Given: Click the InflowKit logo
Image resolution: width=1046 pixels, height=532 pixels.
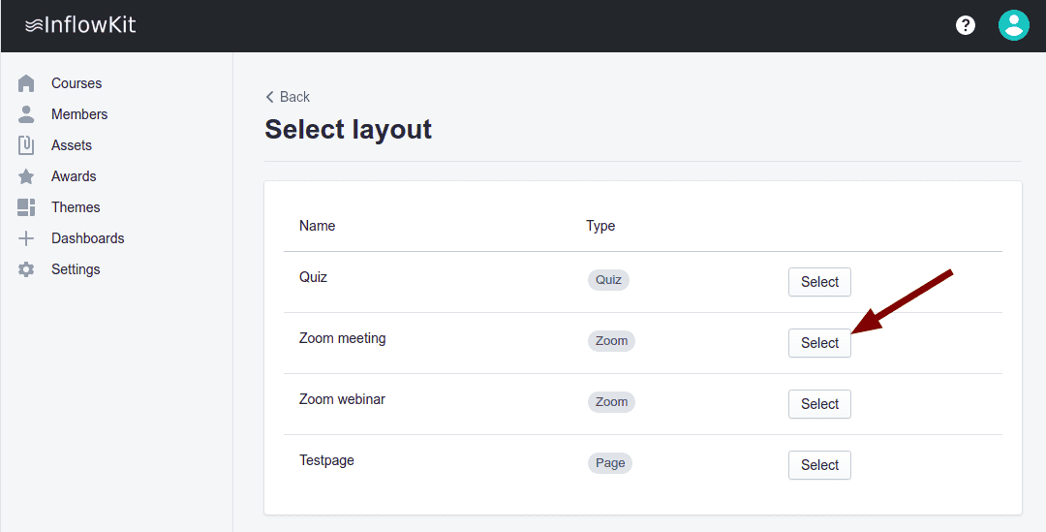Looking at the screenshot, I should click(x=80, y=25).
